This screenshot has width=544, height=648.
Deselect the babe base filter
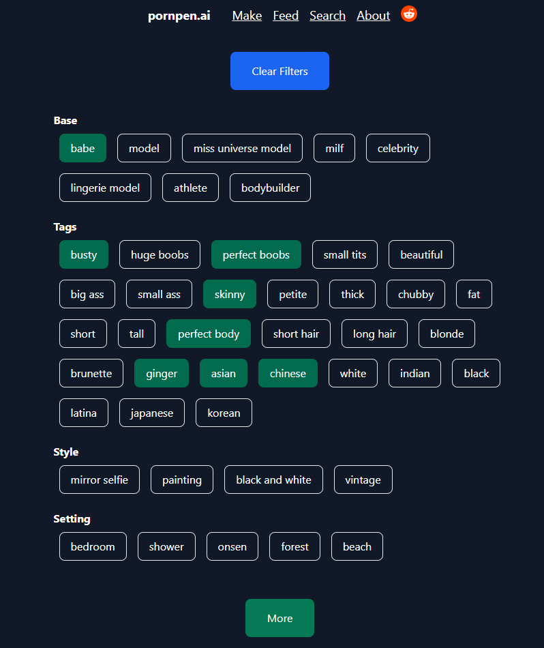pyautogui.click(x=82, y=148)
